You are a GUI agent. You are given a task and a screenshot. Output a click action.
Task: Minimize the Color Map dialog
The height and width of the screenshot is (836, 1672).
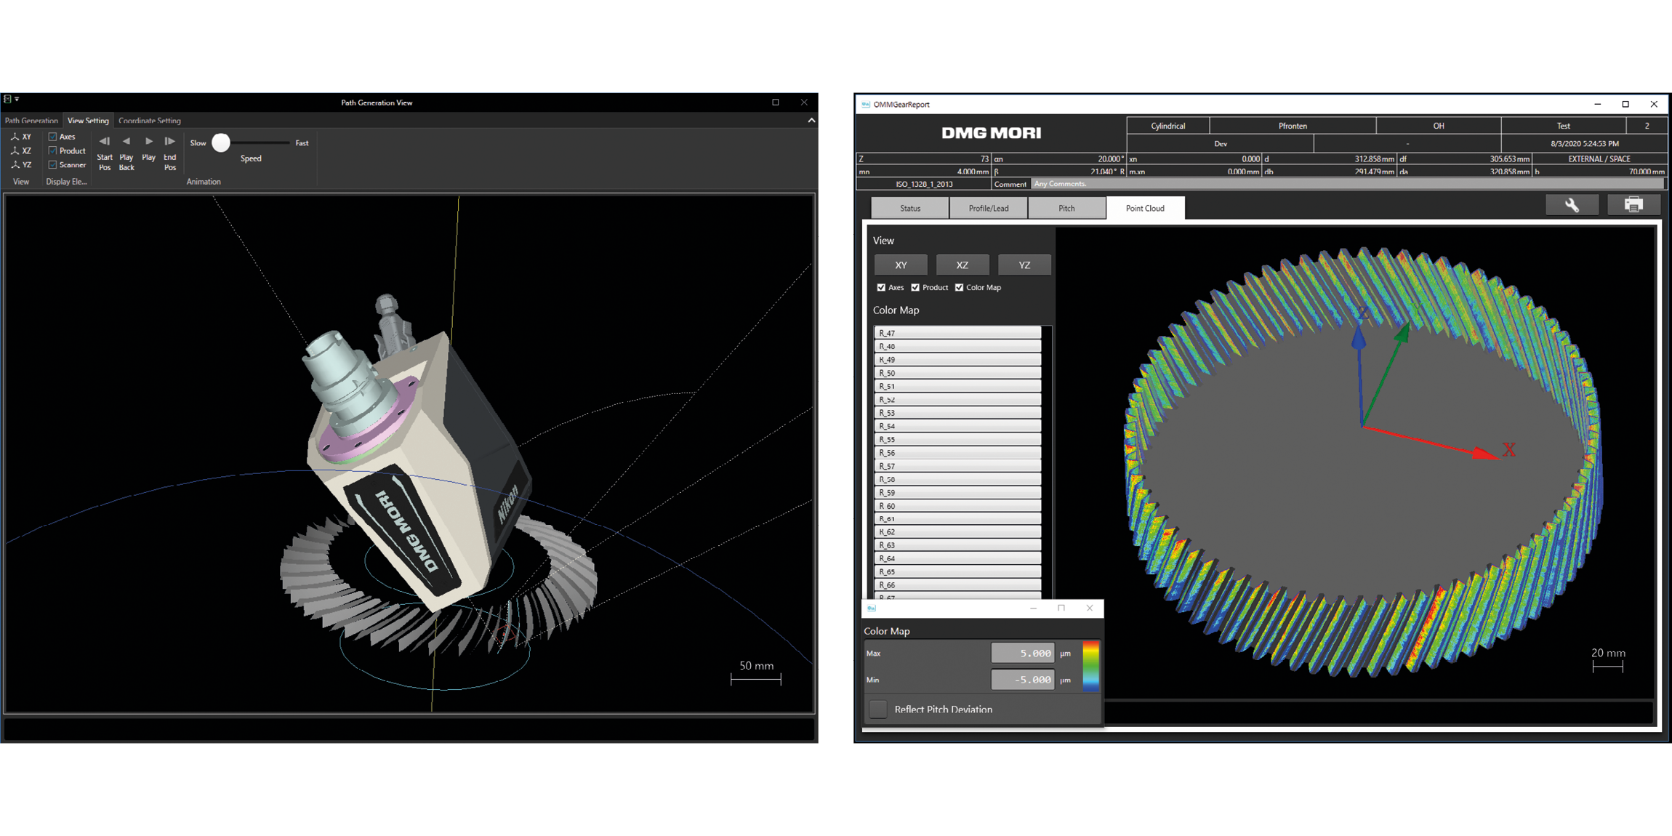pyautogui.click(x=1033, y=608)
